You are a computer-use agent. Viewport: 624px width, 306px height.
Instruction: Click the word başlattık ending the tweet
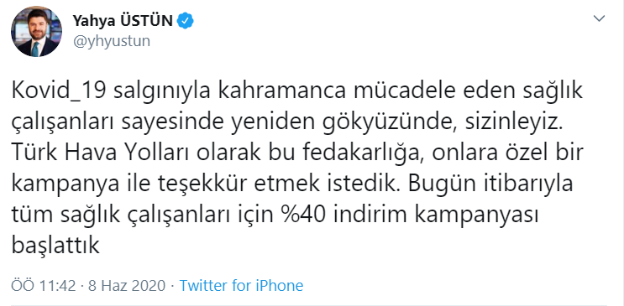click(x=55, y=246)
